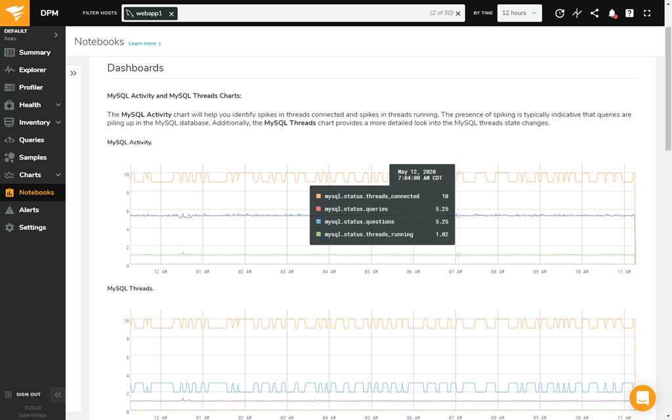This screenshot has width=672, height=420.
Task: Open the chat support bubble
Action: point(642,398)
